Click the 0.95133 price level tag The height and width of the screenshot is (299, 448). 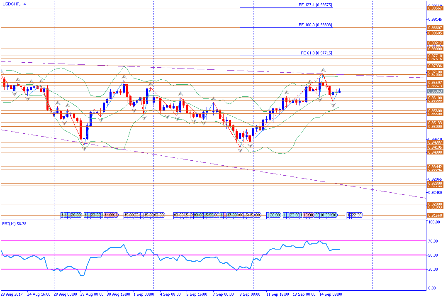[x=435, y=123]
